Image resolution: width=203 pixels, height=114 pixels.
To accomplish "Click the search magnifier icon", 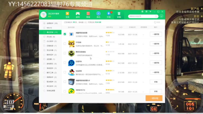I will click(x=156, y=16).
